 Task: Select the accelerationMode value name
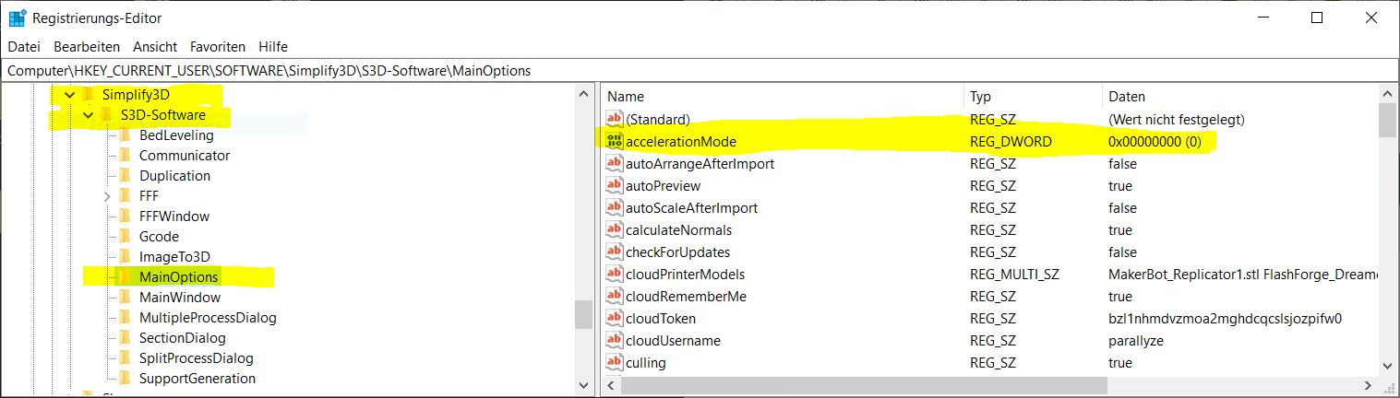pyautogui.click(x=681, y=141)
